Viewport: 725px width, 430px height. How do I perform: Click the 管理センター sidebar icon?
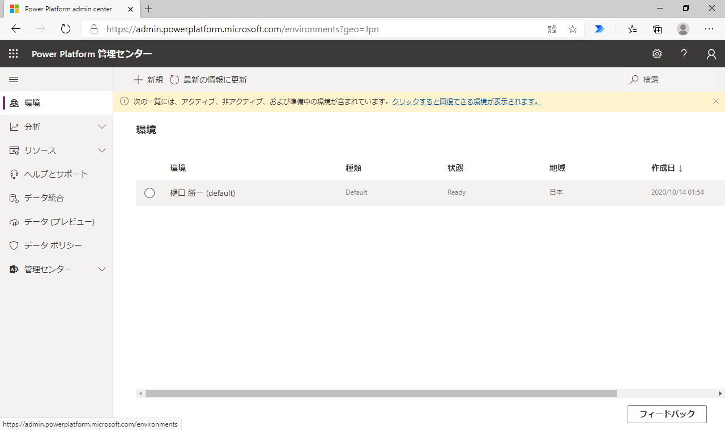coord(14,269)
